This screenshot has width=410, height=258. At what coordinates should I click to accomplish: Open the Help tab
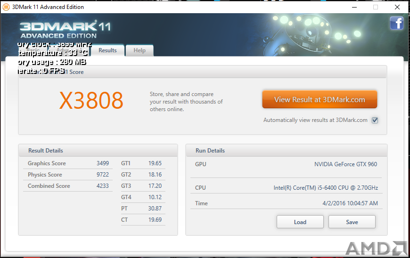coord(139,50)
